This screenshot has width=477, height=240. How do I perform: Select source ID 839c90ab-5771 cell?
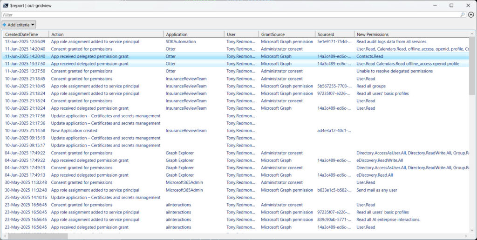(x=334, y=220)
